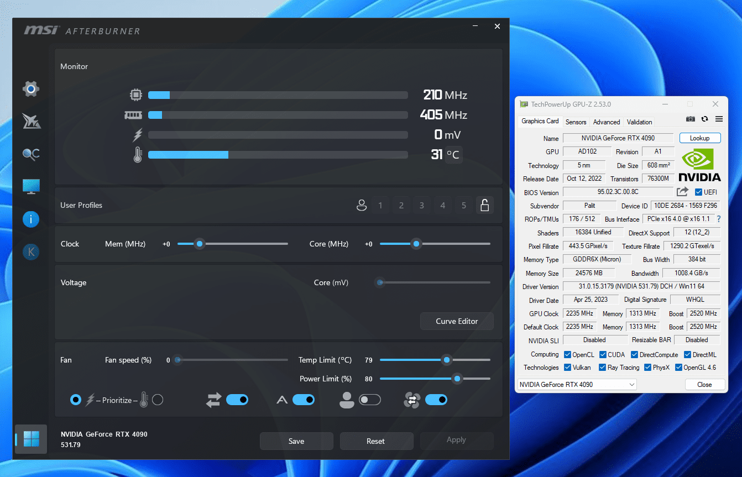Open the GPU selection dropdown in GPU-Z
742x477 pixels.
pos(577,385)
